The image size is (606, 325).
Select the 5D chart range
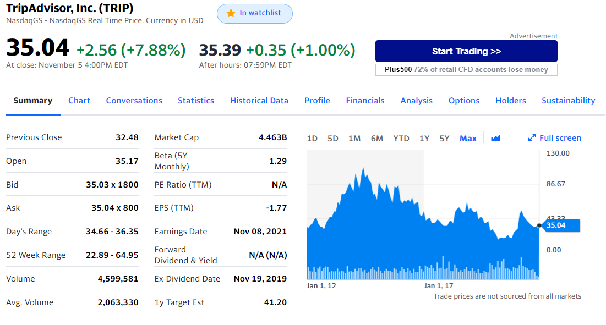[333, 139]
